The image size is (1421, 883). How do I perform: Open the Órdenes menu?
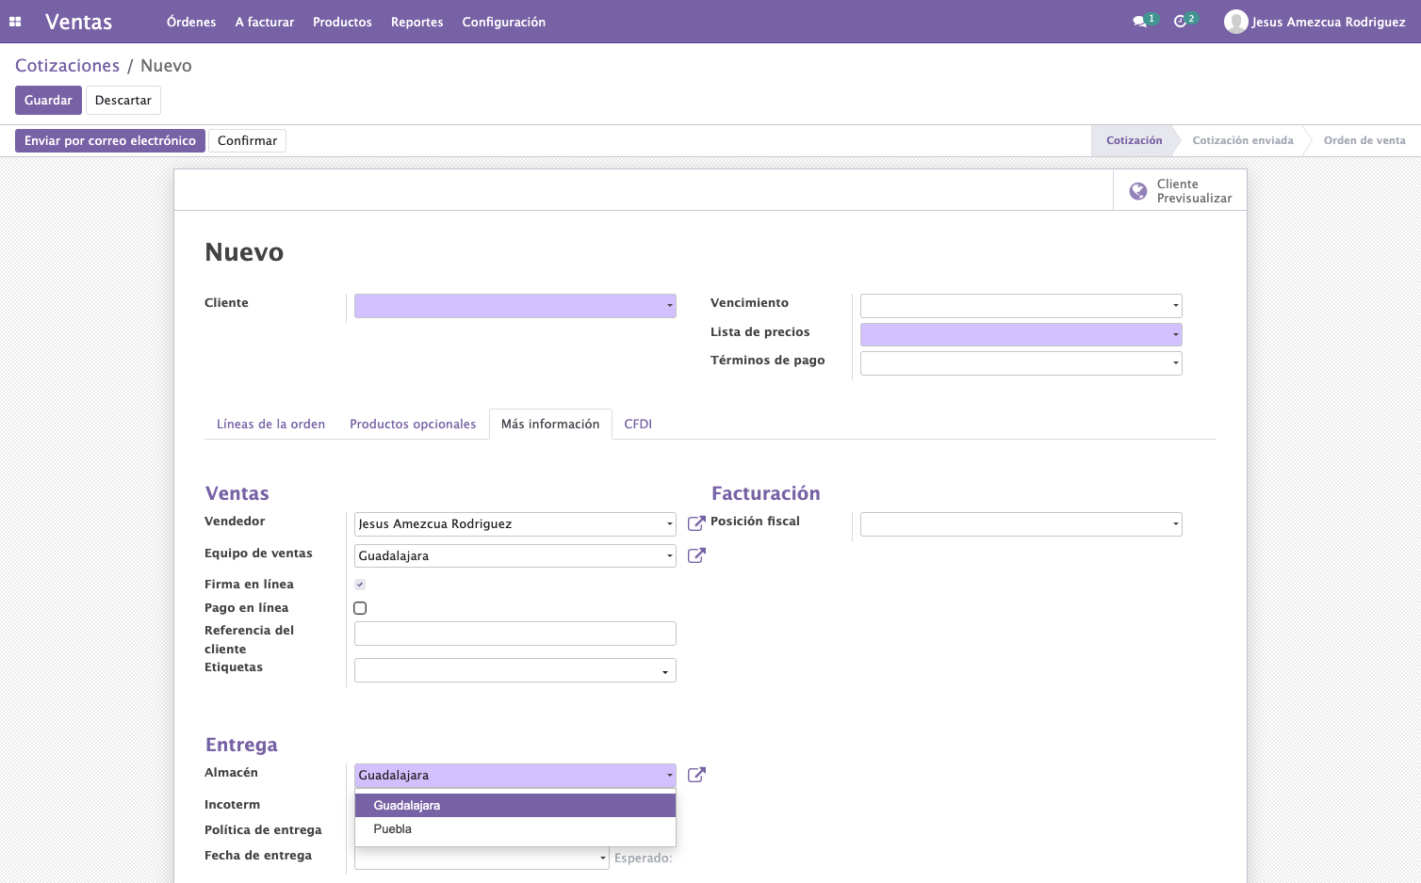pyautogui.click(x=191, y=22)
